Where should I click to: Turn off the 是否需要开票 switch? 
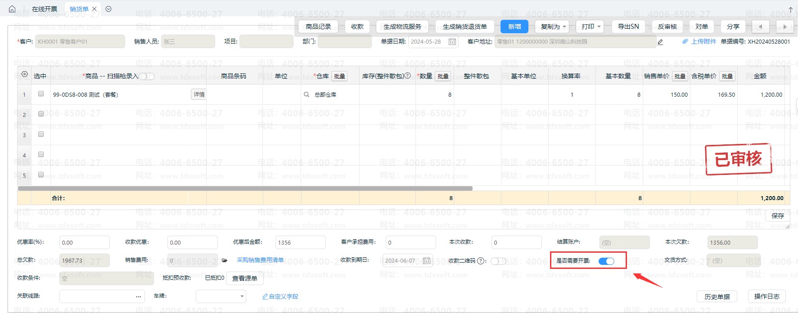click(606, 261)
